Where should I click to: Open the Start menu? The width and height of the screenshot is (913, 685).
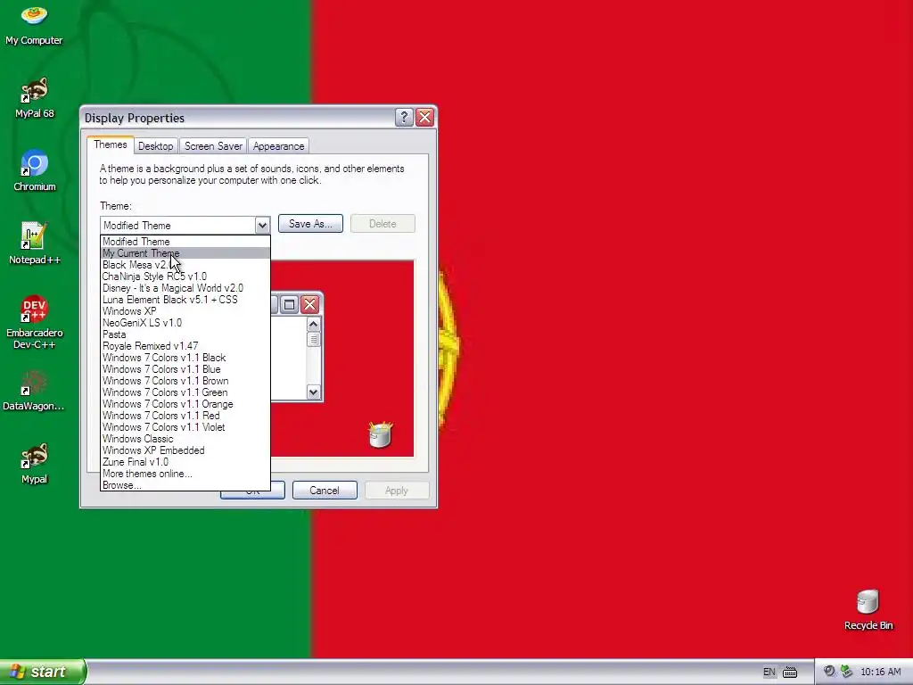43,672
